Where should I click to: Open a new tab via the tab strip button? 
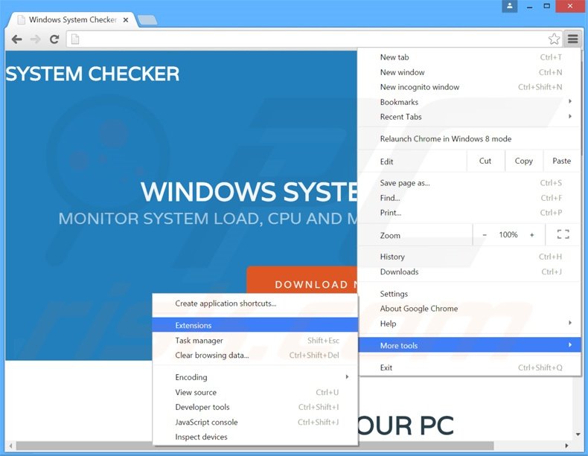[147, 20]
